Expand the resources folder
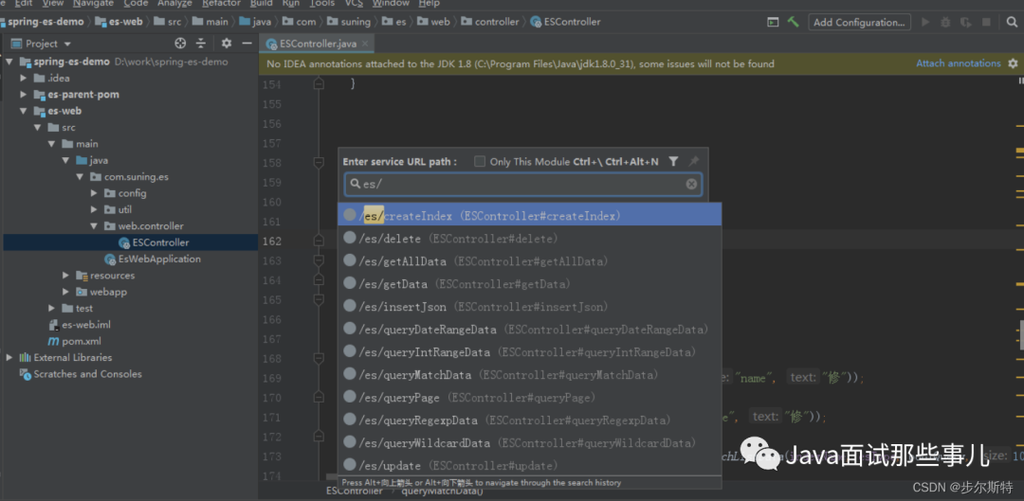 [x=66, y=276]
